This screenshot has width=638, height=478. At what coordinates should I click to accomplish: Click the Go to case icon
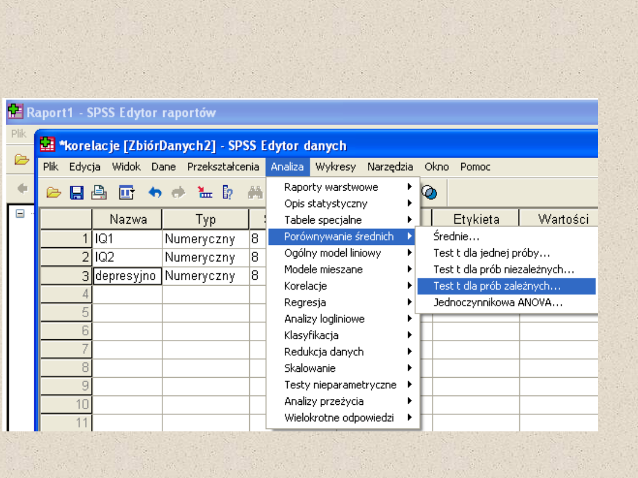[205, 192]
